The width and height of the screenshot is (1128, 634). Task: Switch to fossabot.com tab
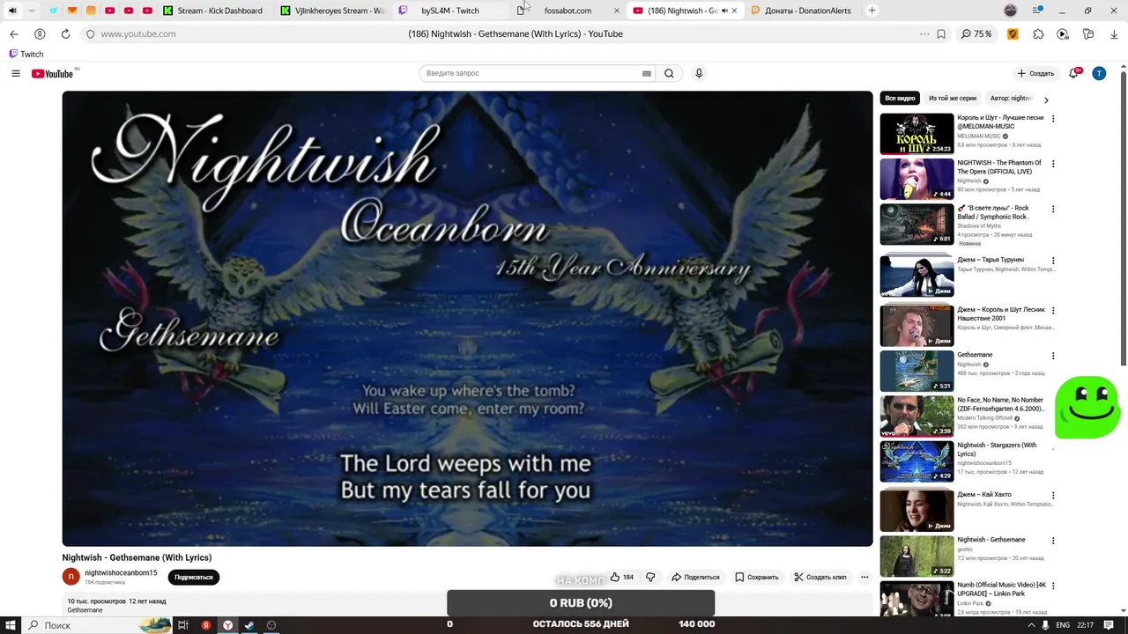click(568, 11)
